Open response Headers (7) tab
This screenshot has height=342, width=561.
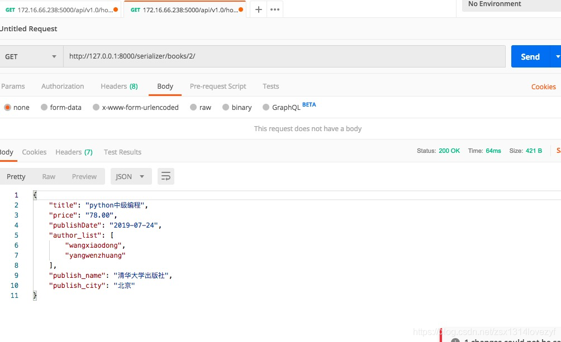(x=74, y=152)
